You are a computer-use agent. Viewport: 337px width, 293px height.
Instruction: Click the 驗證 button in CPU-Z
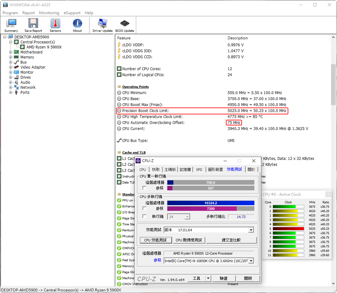pyautogui.click(x=224, y=279)
